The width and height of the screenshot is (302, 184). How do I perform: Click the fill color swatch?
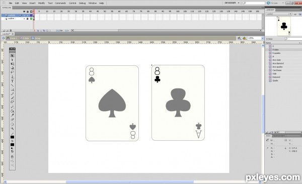click(x=12, y=145)
